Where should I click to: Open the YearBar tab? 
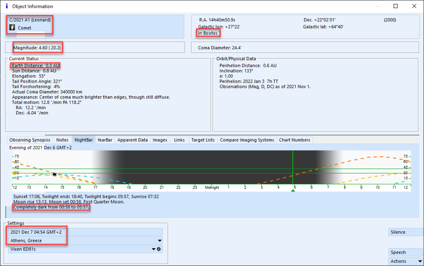[105, 140]
